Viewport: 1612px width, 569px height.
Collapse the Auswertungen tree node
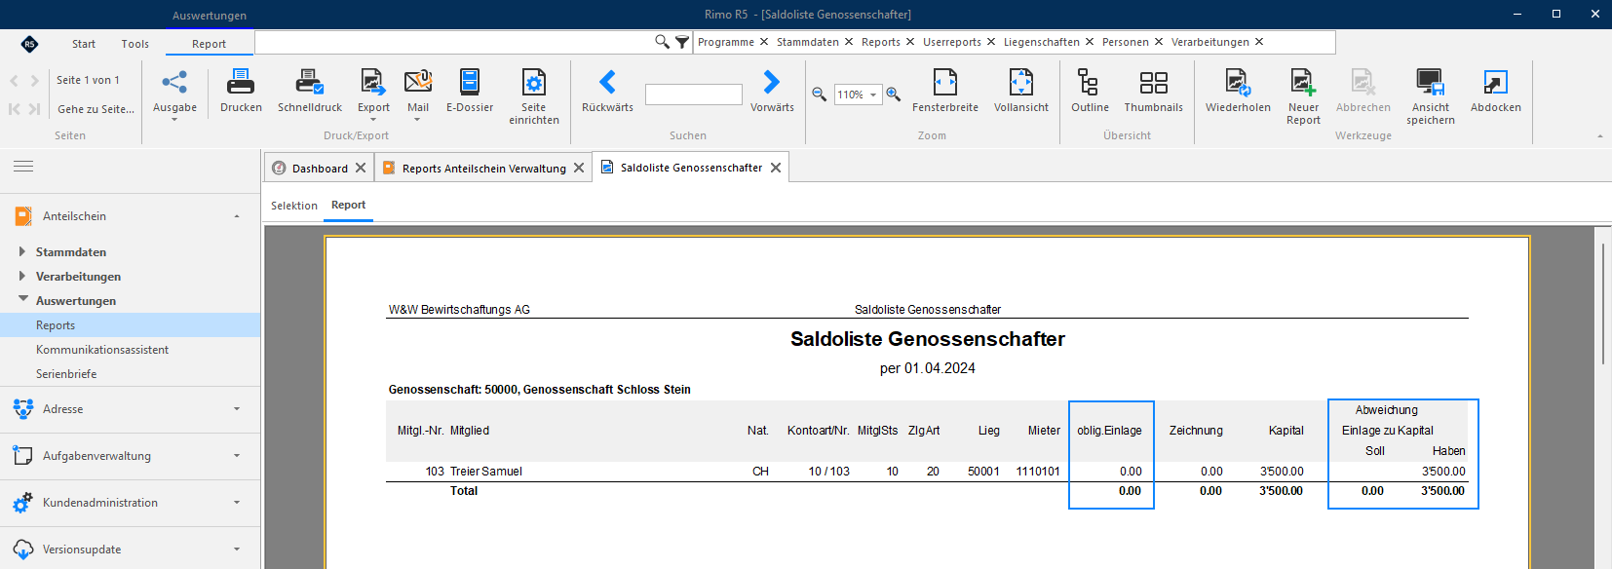click(x=22, y=300)
